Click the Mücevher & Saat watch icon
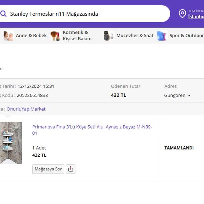Image resolution: width=204 pixels, height=204 pixels. pyautogui.click(x=109, y=36)
